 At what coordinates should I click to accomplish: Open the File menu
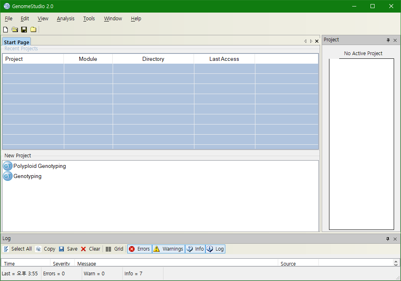[9, 19]
